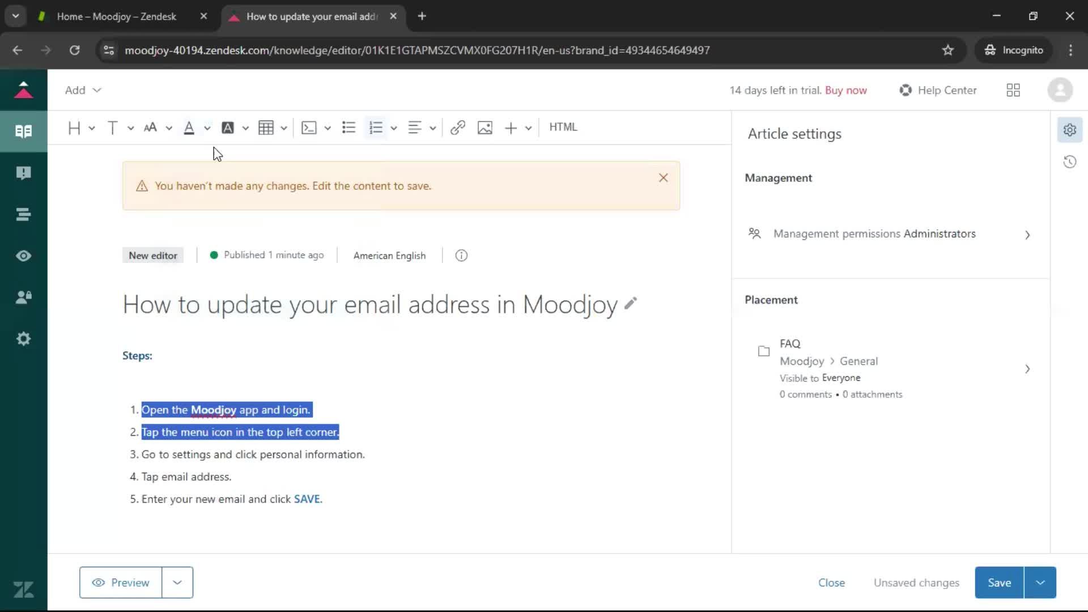Click the Zendesk logo at sidebar bottom

tap(24, 589)
